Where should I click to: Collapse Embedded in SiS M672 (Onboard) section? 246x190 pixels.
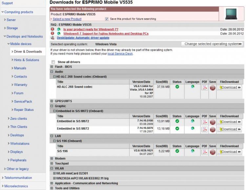click(54, 111)
